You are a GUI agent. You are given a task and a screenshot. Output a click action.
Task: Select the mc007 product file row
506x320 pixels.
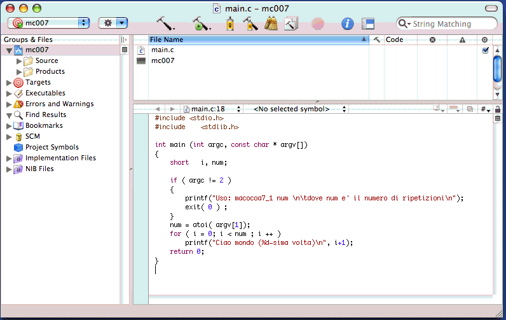pyautogui.click(x=163, y=61)
